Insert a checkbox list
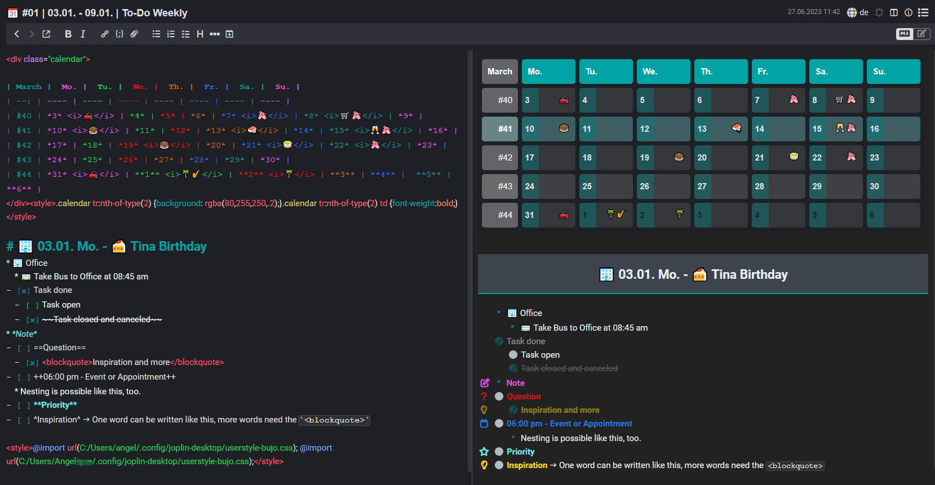This screenshot has width=935, height=485. pyautogui.click(x=185, y=34)
